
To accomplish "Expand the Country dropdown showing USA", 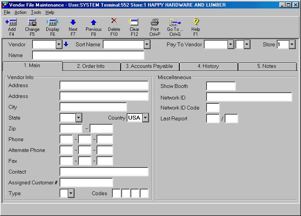I will tap(145, 118).
